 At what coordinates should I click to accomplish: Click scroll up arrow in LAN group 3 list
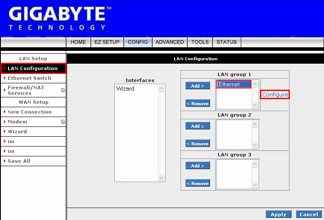[255, 164]
